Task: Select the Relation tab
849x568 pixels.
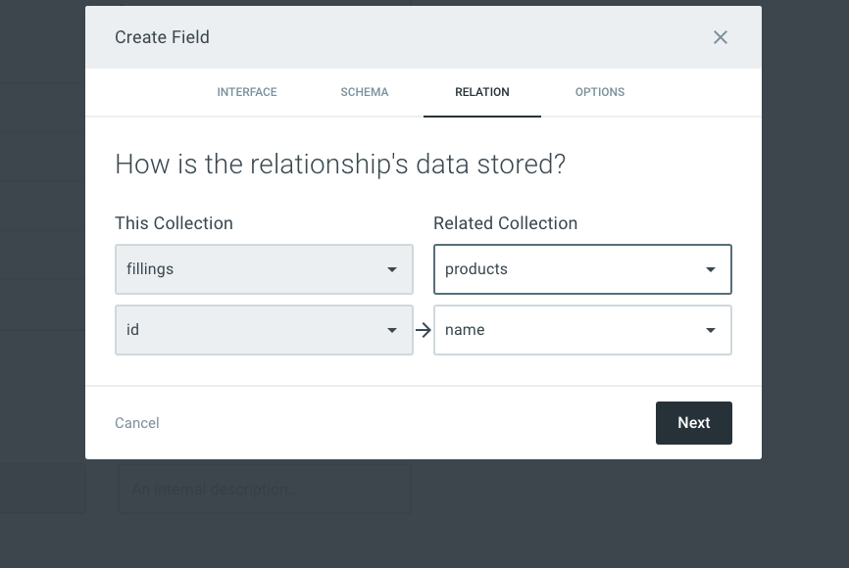Action: click(482, 92)
